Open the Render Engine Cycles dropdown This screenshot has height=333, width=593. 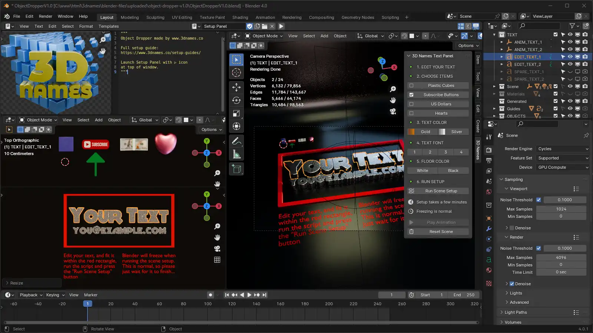point(563,149)
